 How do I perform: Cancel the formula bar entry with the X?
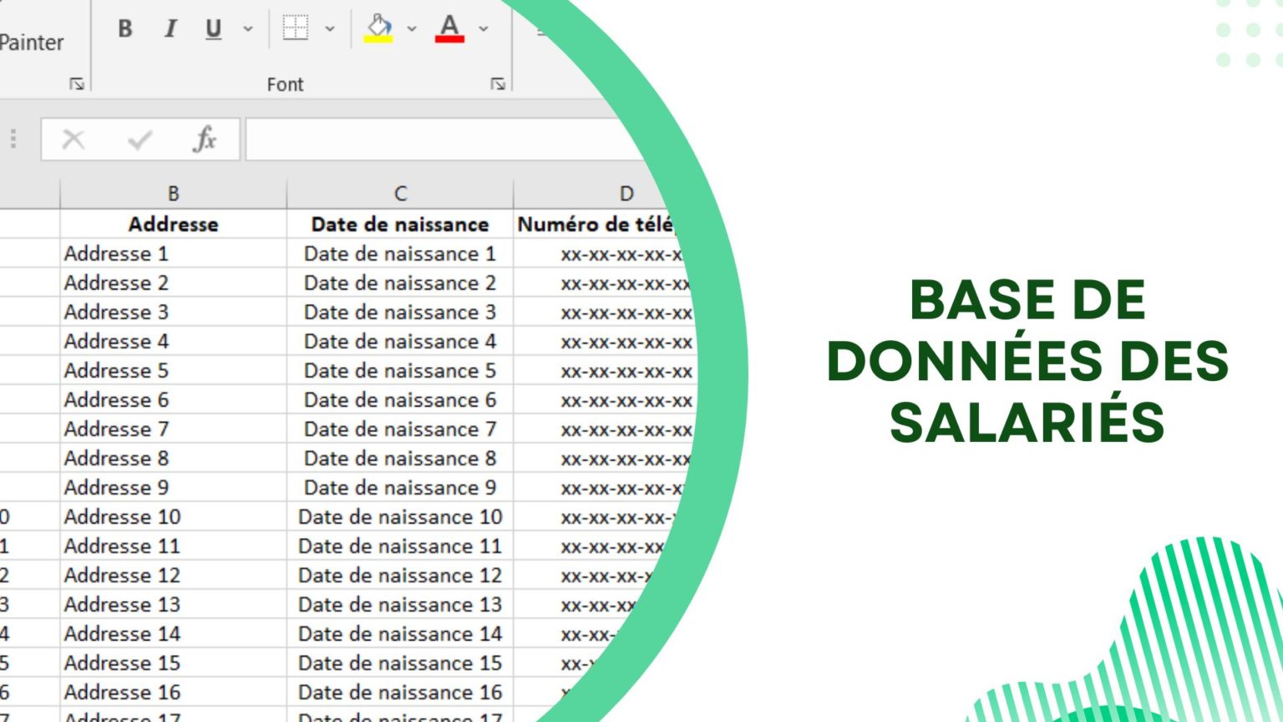click(73, 138)
